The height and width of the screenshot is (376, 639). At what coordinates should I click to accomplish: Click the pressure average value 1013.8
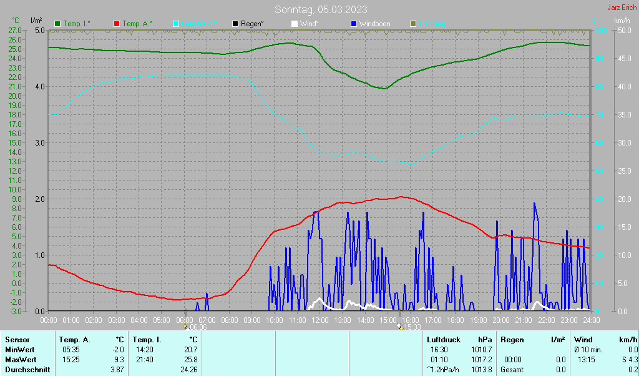482,370
